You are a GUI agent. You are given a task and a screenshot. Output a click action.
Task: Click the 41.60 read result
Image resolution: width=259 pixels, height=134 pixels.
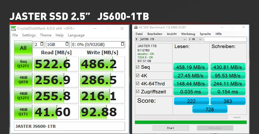tap(56, 112)
